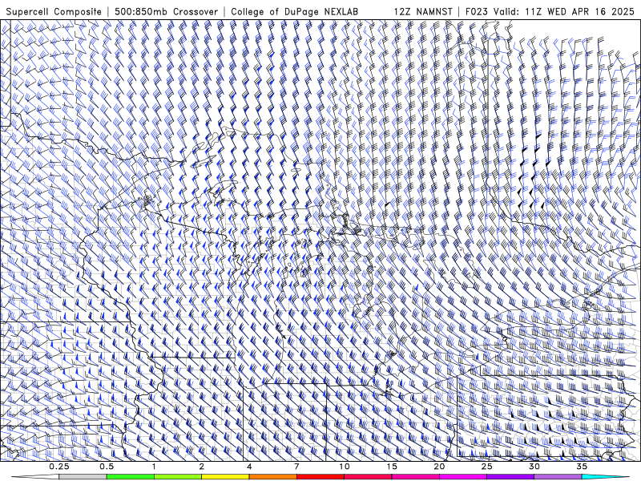The height and width of the screenshot is (481, 641).
Task: Select the cyan colorbar tip above 35
Action: point(605,477)
